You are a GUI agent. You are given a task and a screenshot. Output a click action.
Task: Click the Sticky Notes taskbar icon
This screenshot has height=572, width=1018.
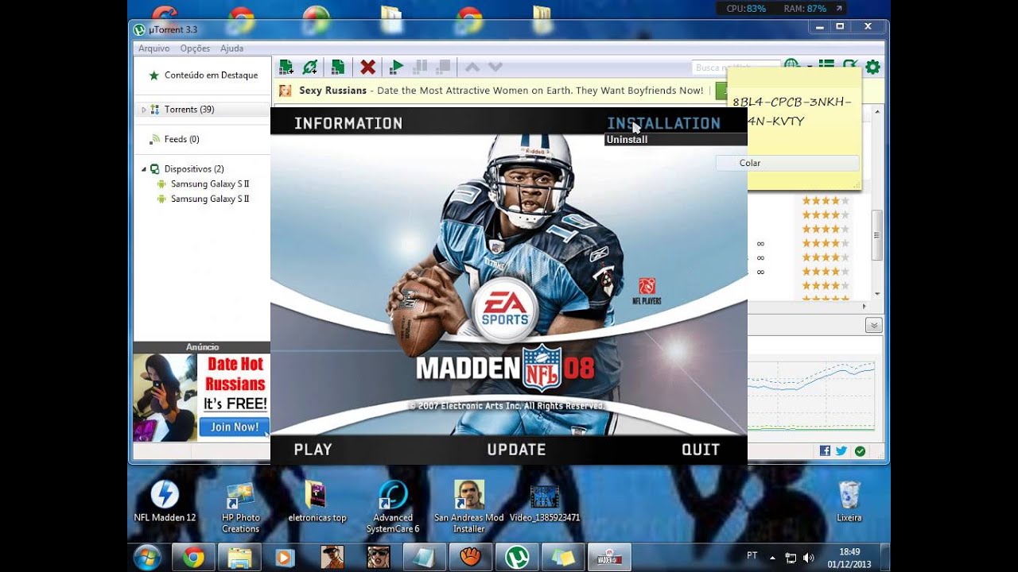563,557
